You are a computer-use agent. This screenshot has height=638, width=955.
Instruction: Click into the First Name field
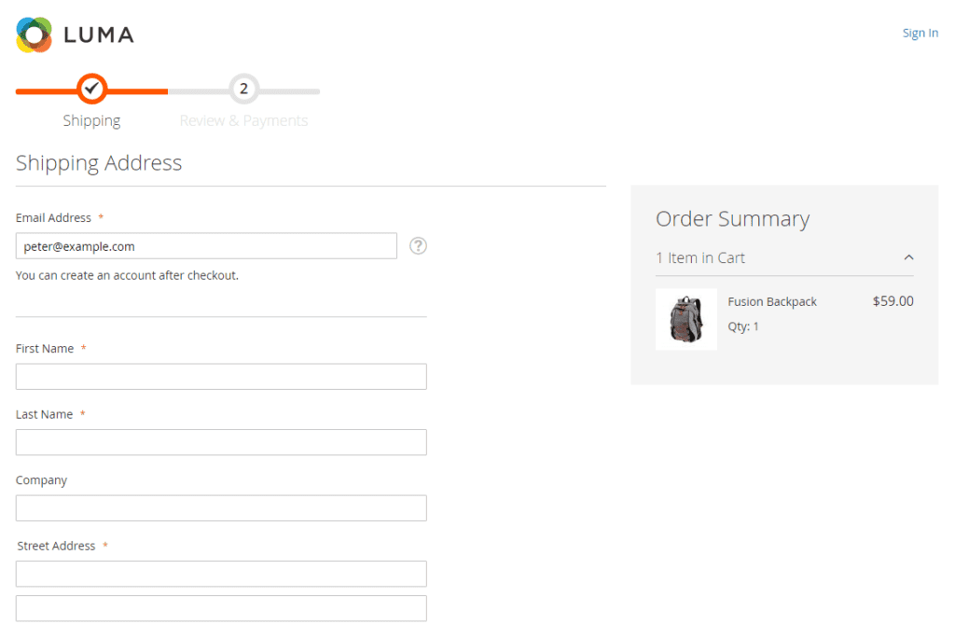221,377
